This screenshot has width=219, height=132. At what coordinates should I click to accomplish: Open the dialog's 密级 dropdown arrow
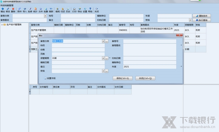[x=103, y=71]
